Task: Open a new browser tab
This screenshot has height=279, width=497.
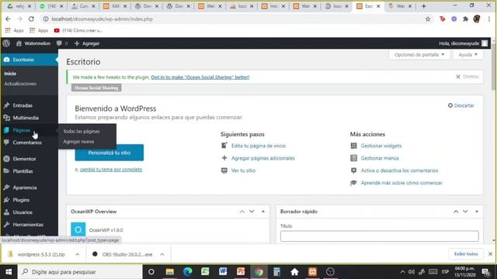Action: click(423, 6)
